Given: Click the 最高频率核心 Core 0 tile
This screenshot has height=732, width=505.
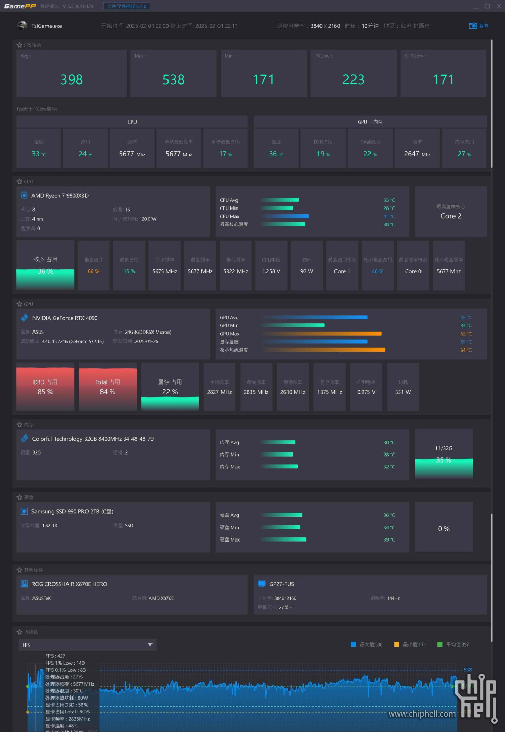Looking at the screenshot, I should coord(413,266).
